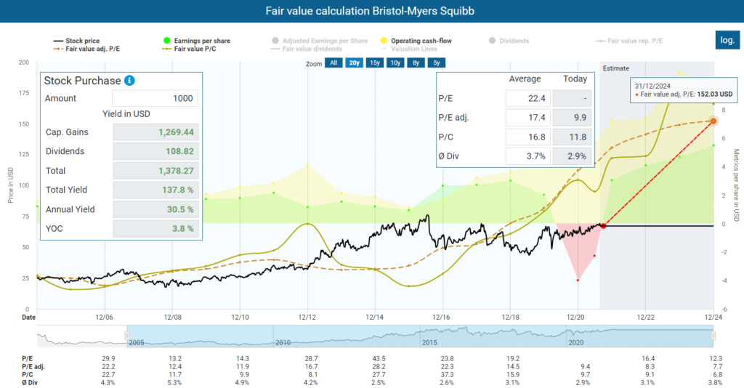Set zoom range to All

[x=333, y=62]
